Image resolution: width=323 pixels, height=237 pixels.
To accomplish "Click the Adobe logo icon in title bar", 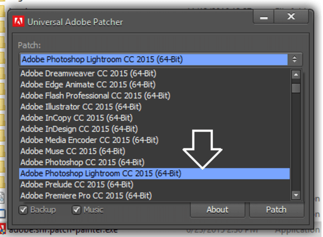I will tap(18, 22).
